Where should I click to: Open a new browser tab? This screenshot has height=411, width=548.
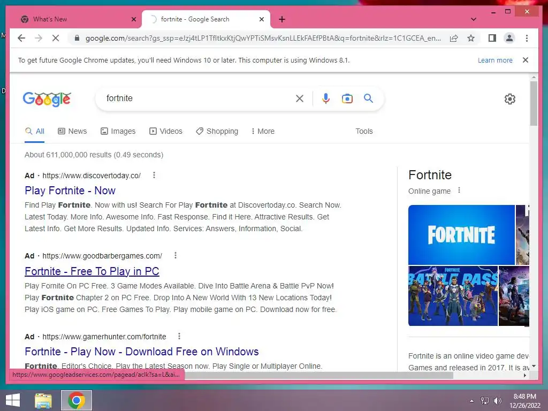(282, 19)
